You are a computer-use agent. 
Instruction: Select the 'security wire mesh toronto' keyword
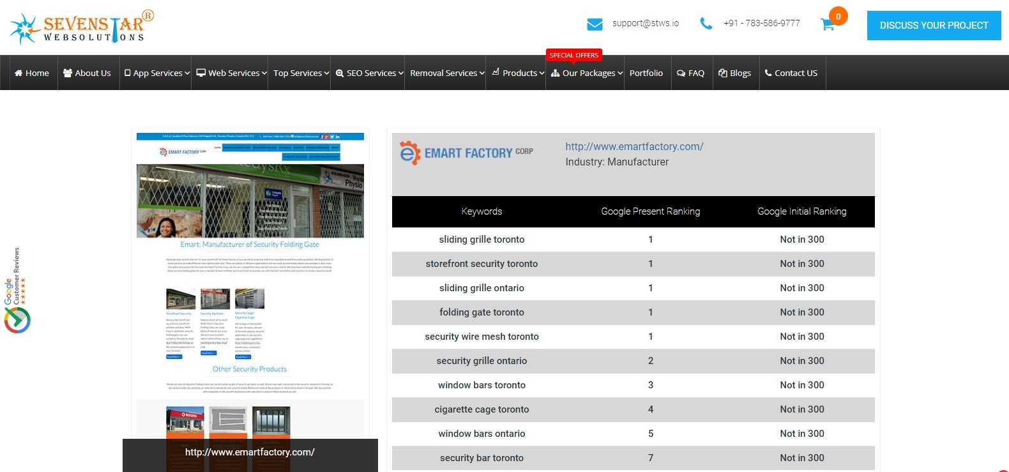click(482, 337)
